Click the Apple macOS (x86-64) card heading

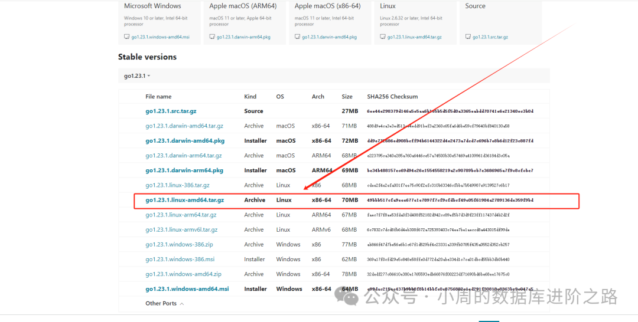tap(327, 6)
